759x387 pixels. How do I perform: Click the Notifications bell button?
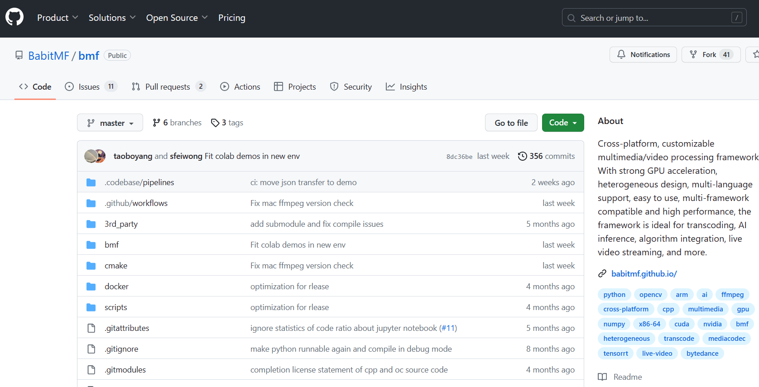pos(643,55)
